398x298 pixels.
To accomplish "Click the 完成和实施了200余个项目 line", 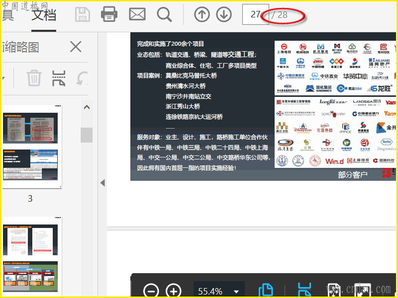I will point(170,44).
